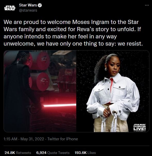Screen dimensions: 152x156
Task: Click the cloaked figure in the left photo
Action: [x=18, y=90]
